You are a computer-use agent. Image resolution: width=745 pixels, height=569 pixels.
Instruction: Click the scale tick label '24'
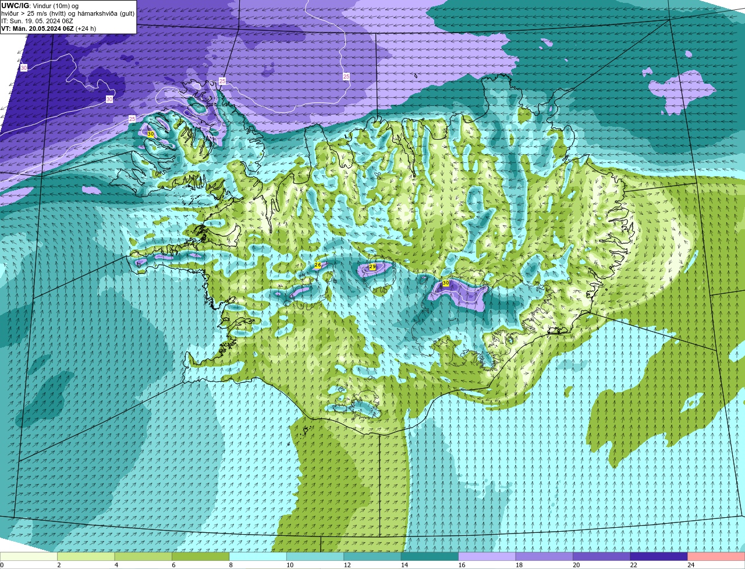(690, 565)
